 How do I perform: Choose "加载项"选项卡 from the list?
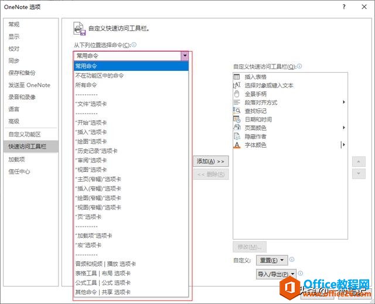(x=131, y=236)
